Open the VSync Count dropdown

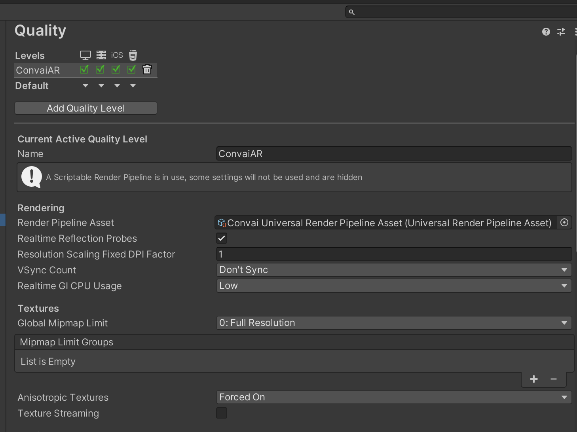point(394,270)
